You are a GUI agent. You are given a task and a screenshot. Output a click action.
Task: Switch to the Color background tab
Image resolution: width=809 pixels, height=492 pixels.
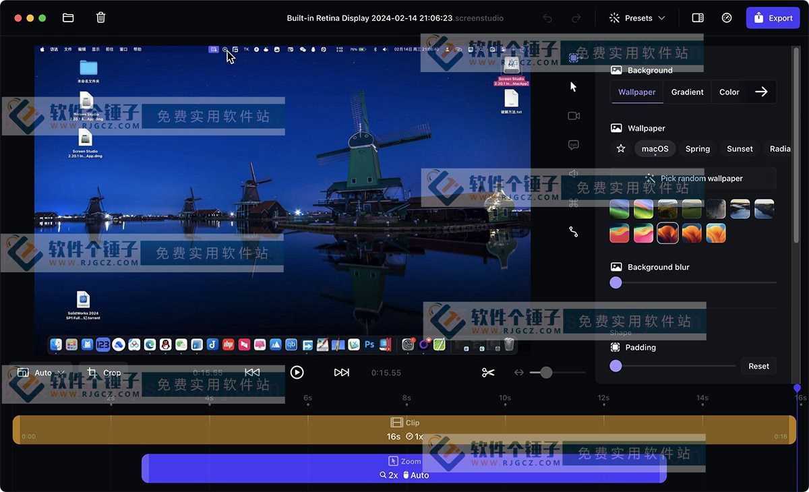(x=729, y=92)
